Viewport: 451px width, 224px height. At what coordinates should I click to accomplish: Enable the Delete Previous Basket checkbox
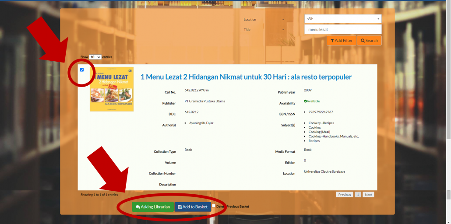[x=214, y=206]
